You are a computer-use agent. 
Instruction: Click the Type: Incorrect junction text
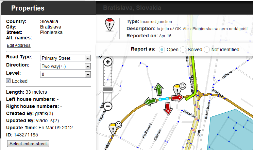[x=149, y=22]
